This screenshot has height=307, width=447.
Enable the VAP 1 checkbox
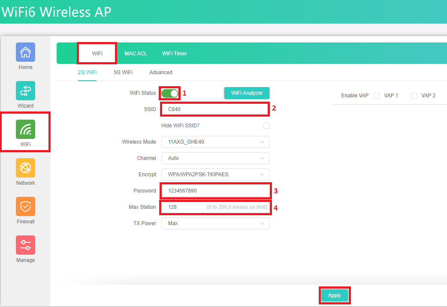(x=377, y=96)
